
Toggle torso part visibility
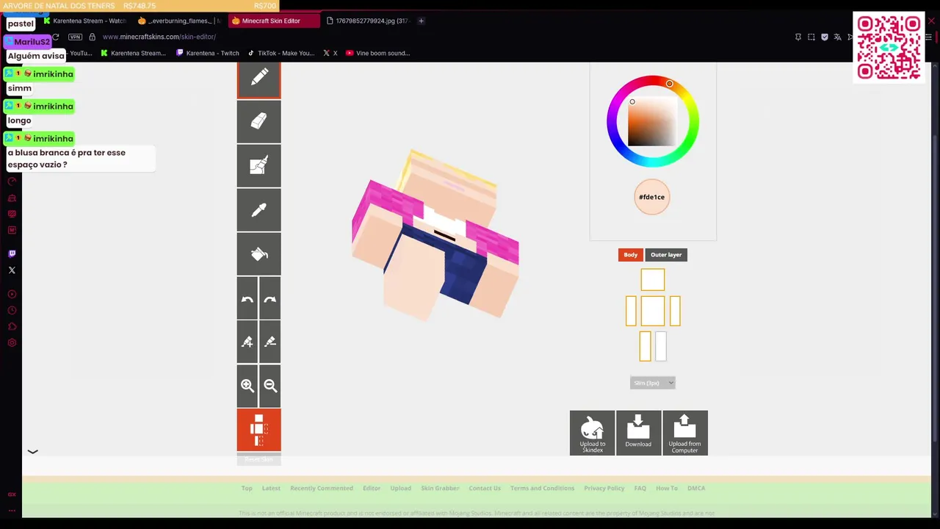tap(653, 311)
